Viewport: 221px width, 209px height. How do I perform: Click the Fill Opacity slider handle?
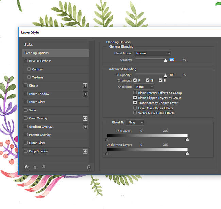click(165, 76)
